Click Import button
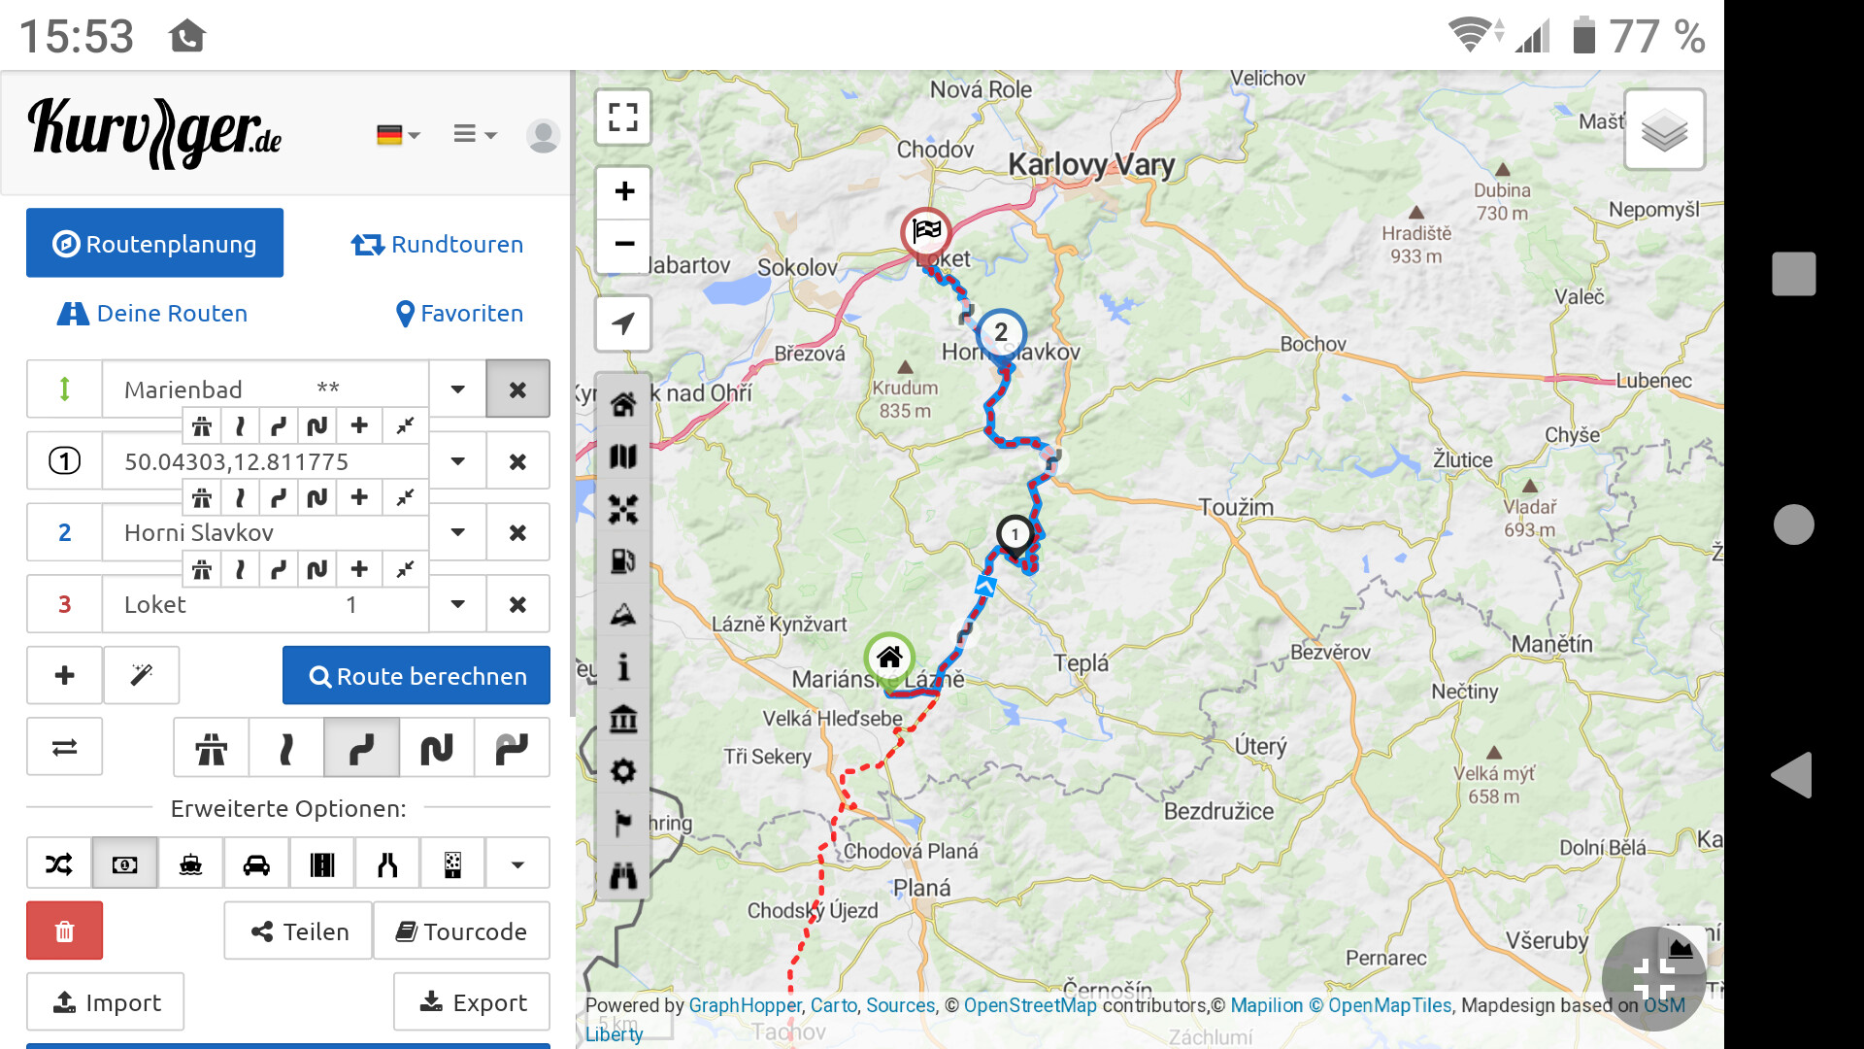Image resolution: width=1864 pixels, height=1049 pixels. coord(105,1001)
